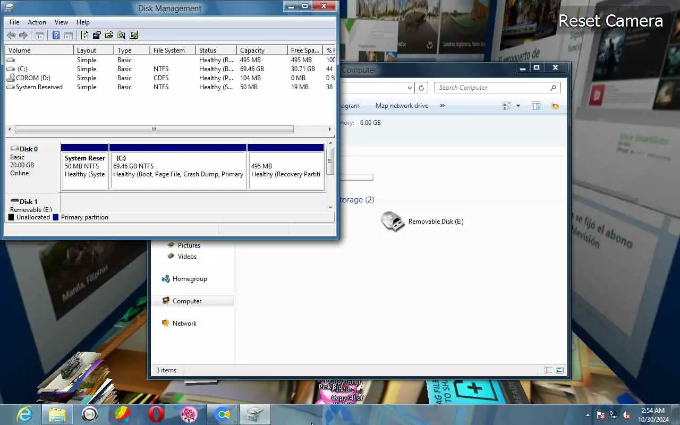Sort by the Layout column header

coord(93,50)
